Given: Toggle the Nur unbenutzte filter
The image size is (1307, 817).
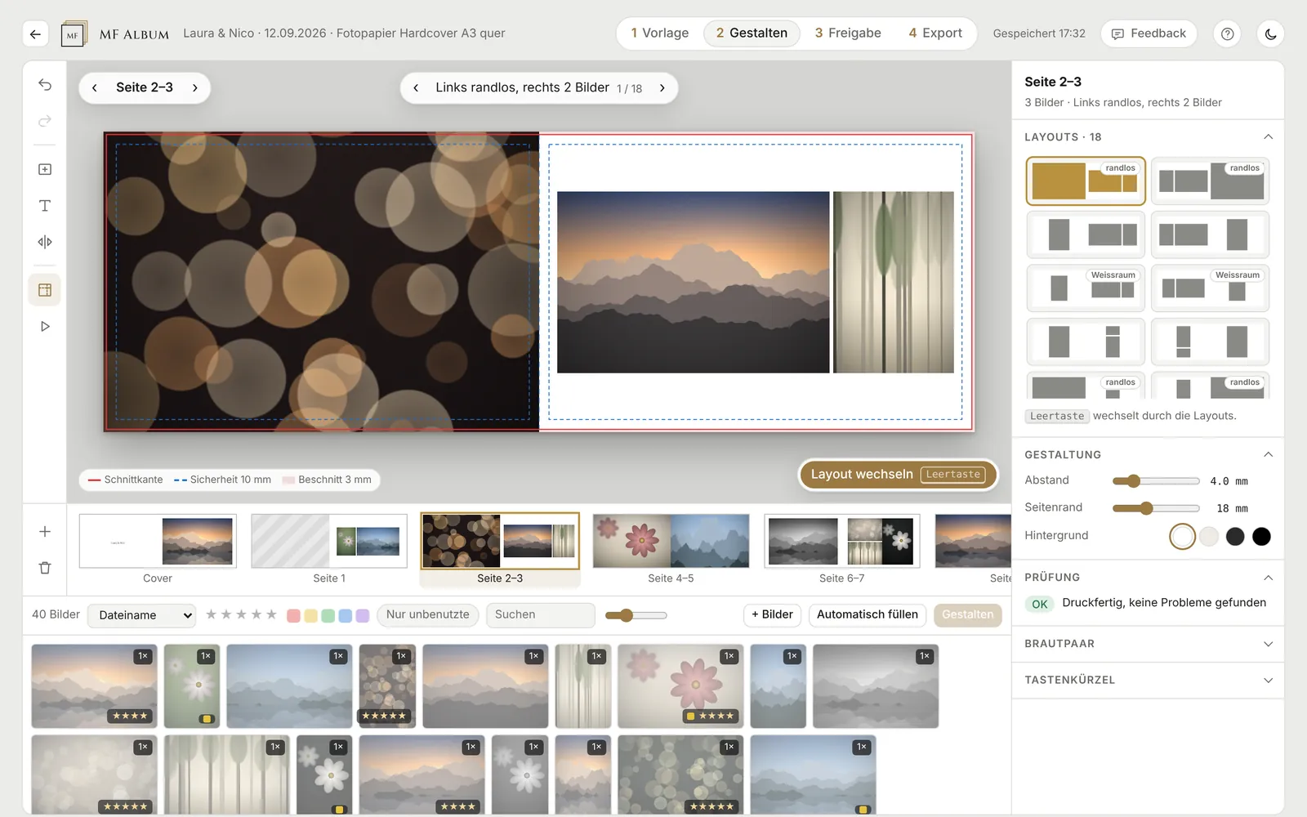Looking at the screenshot, I should (x=428, y=615).
